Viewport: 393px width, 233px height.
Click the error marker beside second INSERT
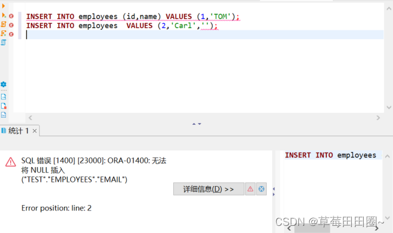11,25
